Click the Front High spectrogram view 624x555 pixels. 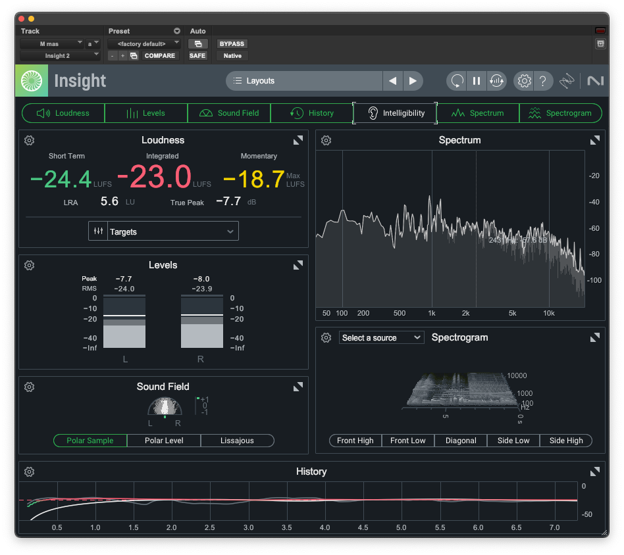click(355, 441)
